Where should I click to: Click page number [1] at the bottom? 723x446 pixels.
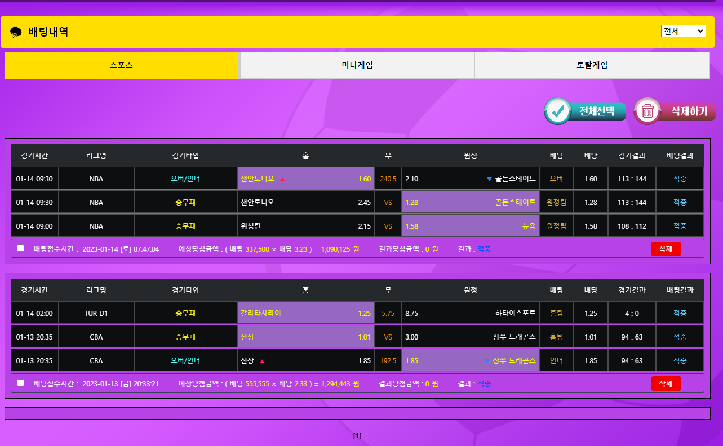click(x=357, y=436)
